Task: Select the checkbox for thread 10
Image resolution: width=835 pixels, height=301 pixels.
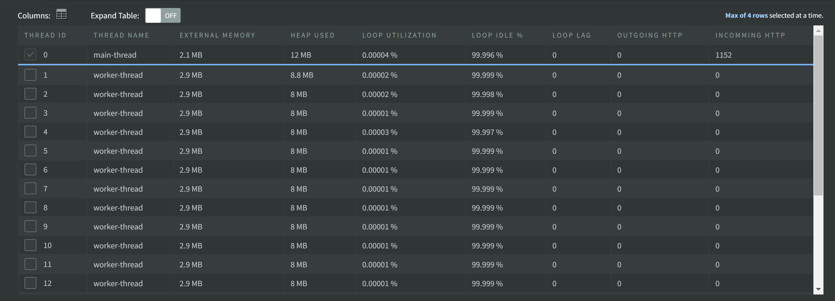Action: pos(30,245)
